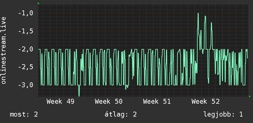The height and width of the screenshot is (123, 253).
Task: Click the 'legjobb: 1' statistic
Action: coord(223,114)
